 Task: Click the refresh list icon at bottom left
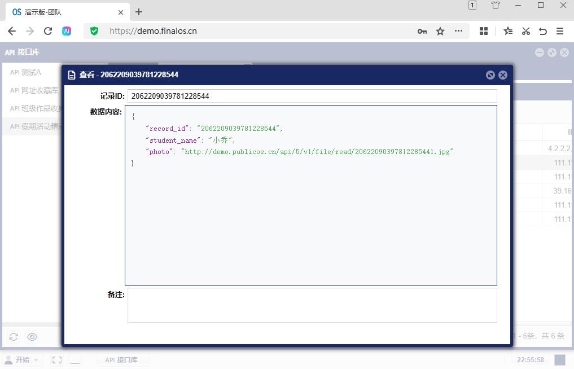tap(14, 337)
